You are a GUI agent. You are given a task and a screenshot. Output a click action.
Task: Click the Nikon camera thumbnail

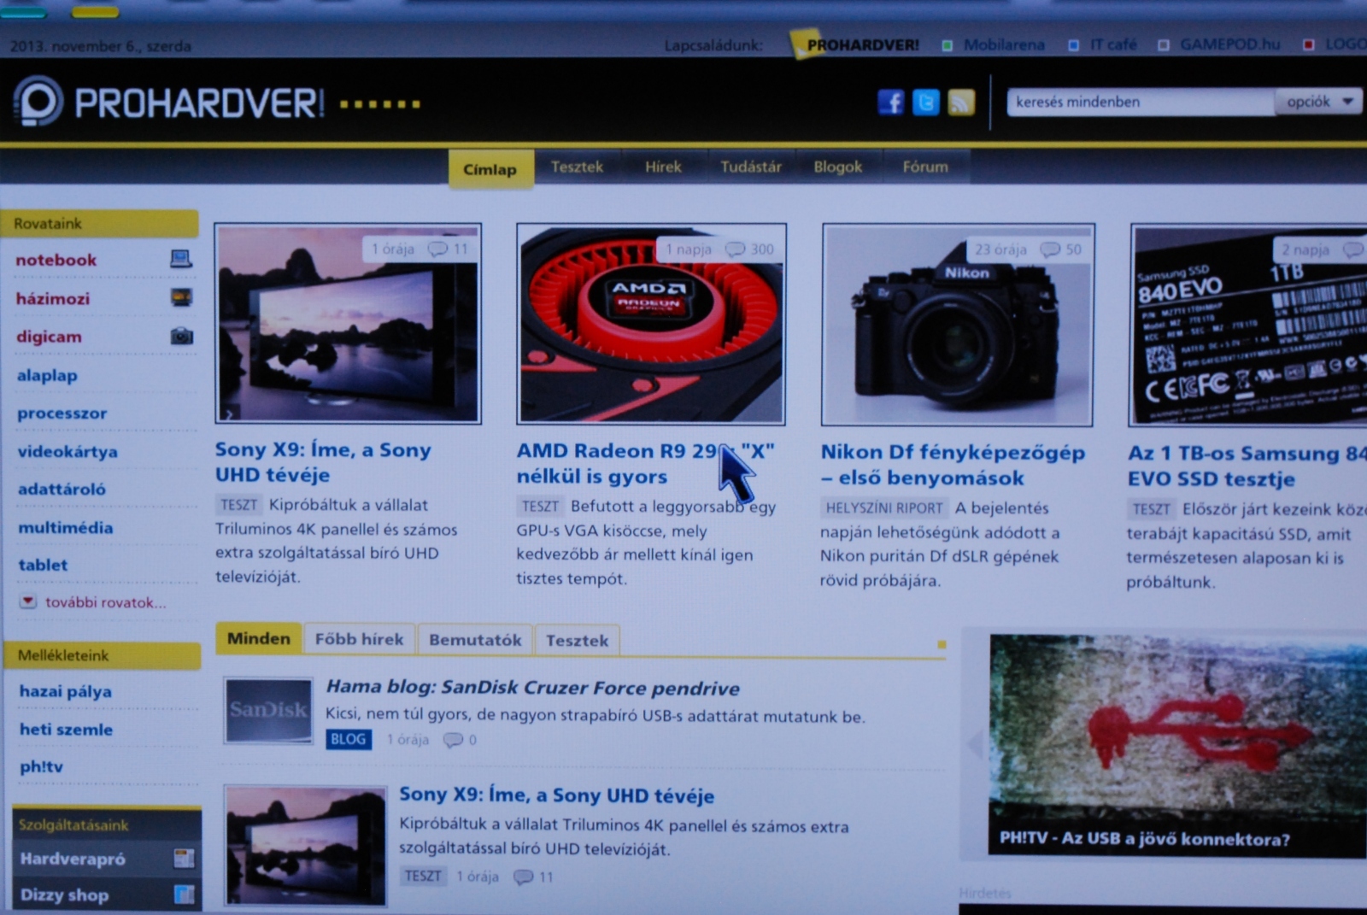(x=957, y=325)
